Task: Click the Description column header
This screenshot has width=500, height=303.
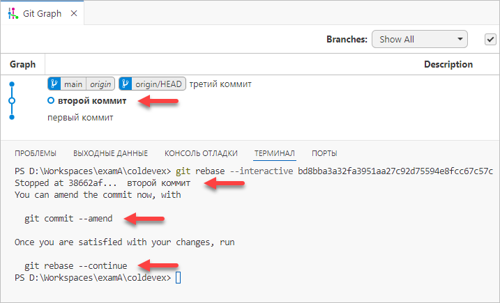Action: 448,64
